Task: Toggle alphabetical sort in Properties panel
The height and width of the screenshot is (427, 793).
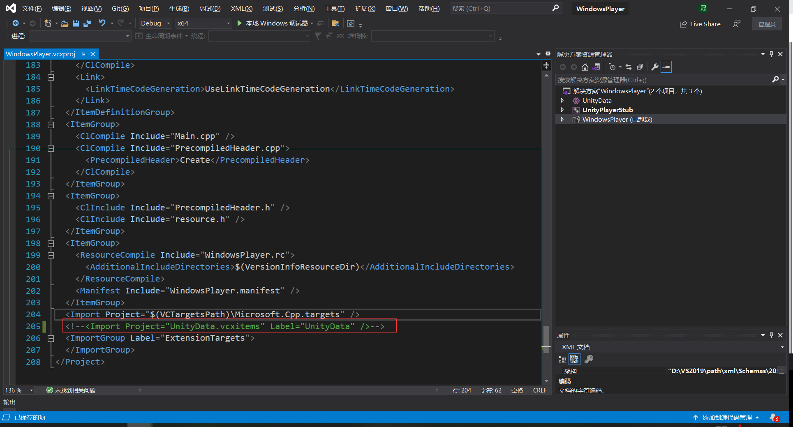Action: click(574, 360)
